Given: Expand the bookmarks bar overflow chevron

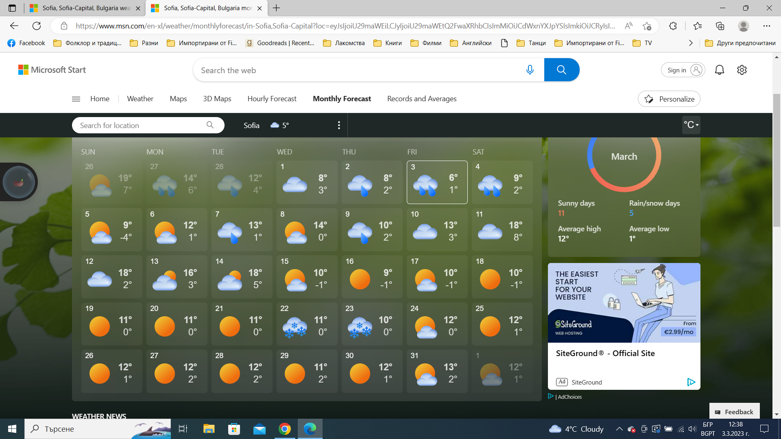Looking at the screenshot, I should point(690,43).
